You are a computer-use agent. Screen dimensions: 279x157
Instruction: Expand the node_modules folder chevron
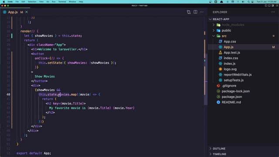pos(214,25)
